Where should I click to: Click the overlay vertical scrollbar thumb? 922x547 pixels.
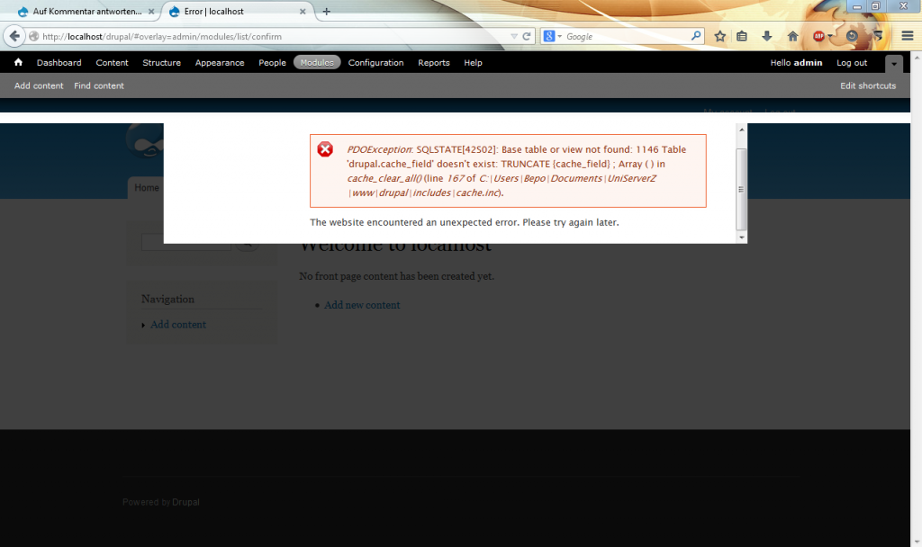pos(741,189)
